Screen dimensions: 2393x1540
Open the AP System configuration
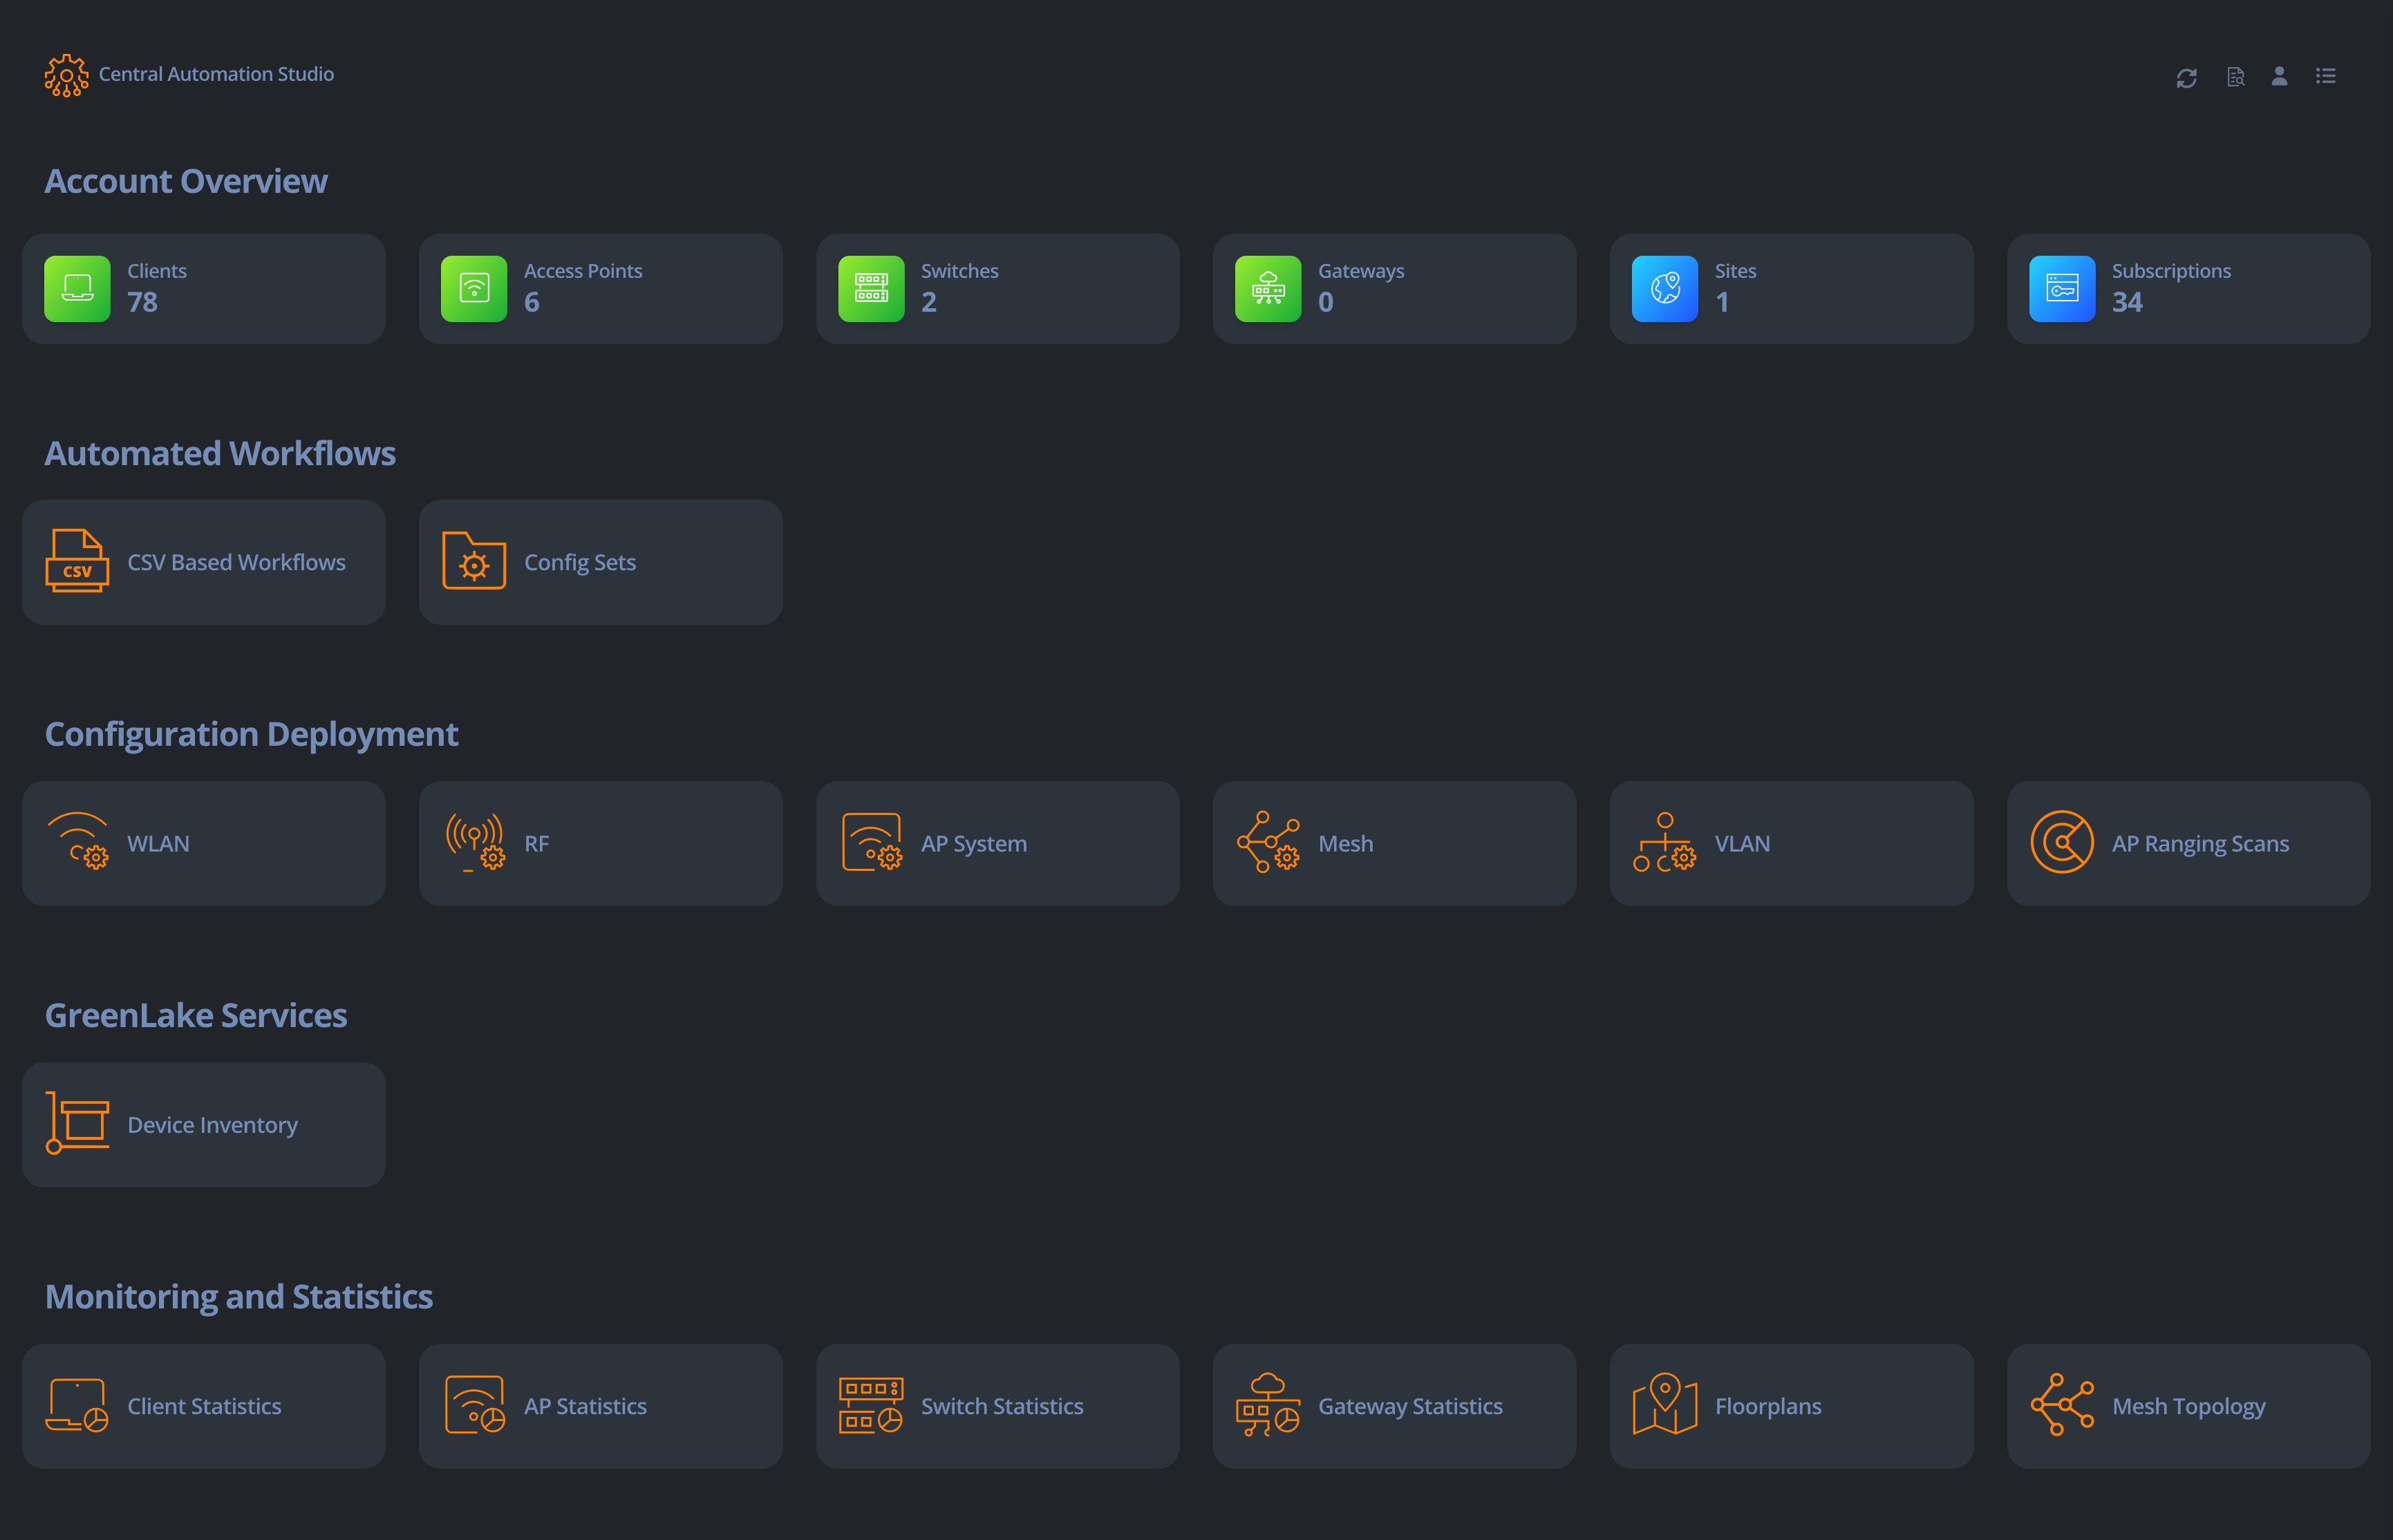click(x=998, y=843)
